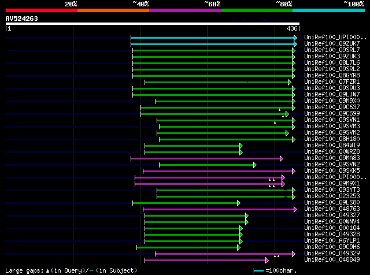Select the UniRef100_Q9S9U3 label
The image size is (370, 275).
332,88
